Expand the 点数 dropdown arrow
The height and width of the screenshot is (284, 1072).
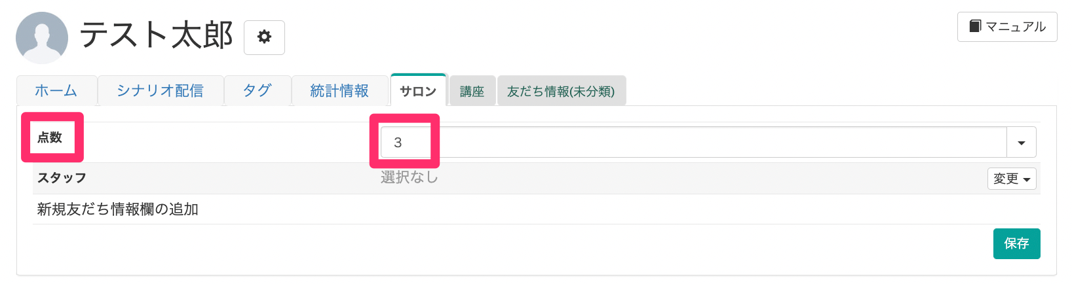pyautogui.click(x=1021, y=143)
